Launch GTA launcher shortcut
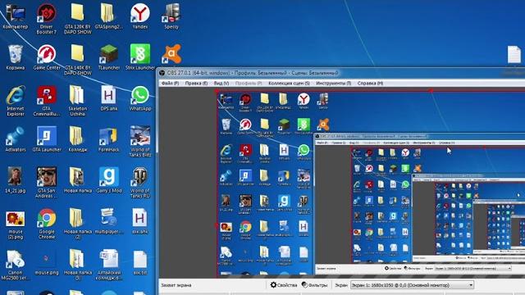This screenshot has width=525, height=295. pos(47,139)
